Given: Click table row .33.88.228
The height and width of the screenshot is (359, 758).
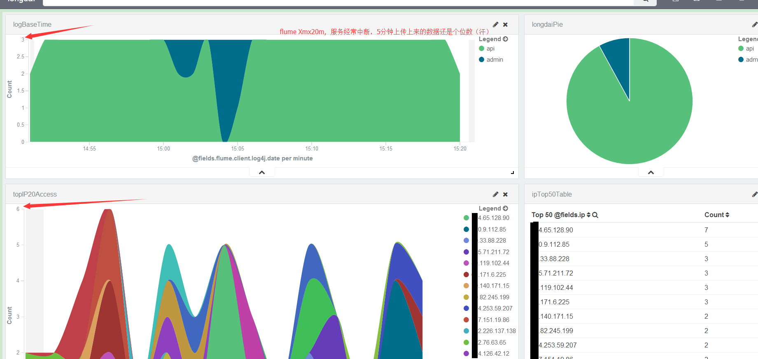Looking at the screenshot, I should click(644, 259).
